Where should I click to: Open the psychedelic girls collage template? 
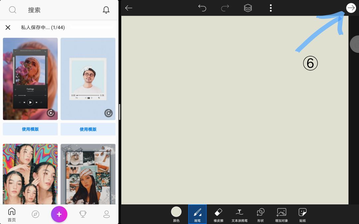click(x=30, y=174)
